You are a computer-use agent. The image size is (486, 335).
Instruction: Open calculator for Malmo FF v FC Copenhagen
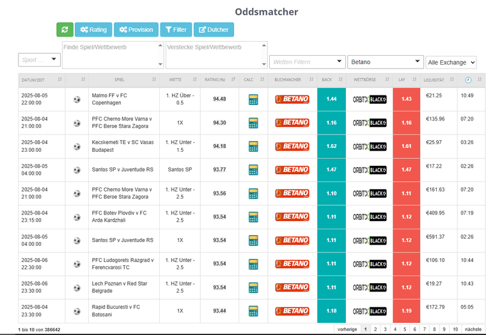coord(253,99)
